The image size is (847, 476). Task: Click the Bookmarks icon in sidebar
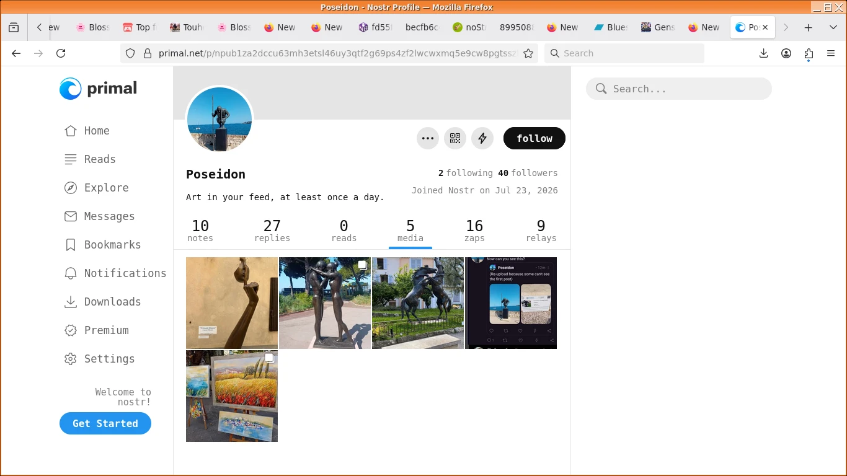71,245
